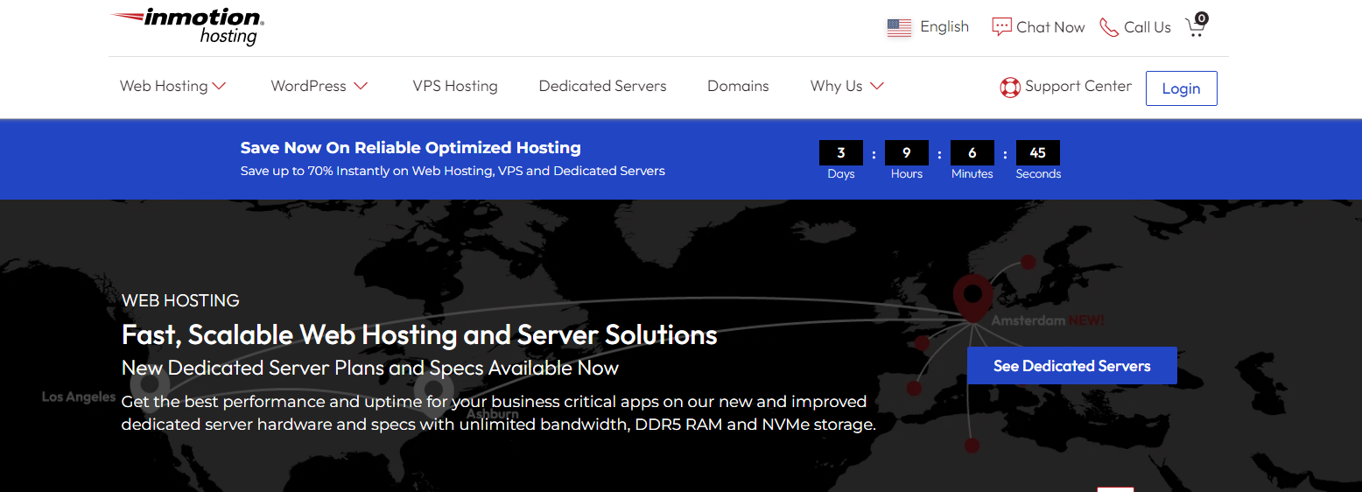Expand the Web Hosting dropdown chevron
Viewport: 1362px width, 492px height.
220,86
